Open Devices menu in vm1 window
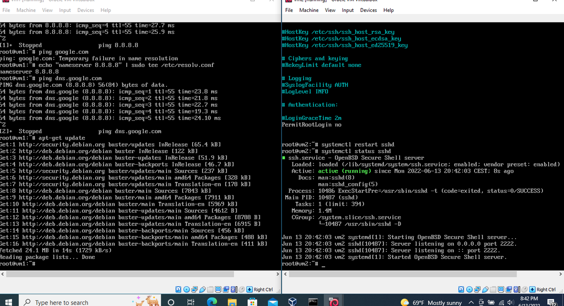The width and height of the screenshot is (564, 306). coord(85,10)
